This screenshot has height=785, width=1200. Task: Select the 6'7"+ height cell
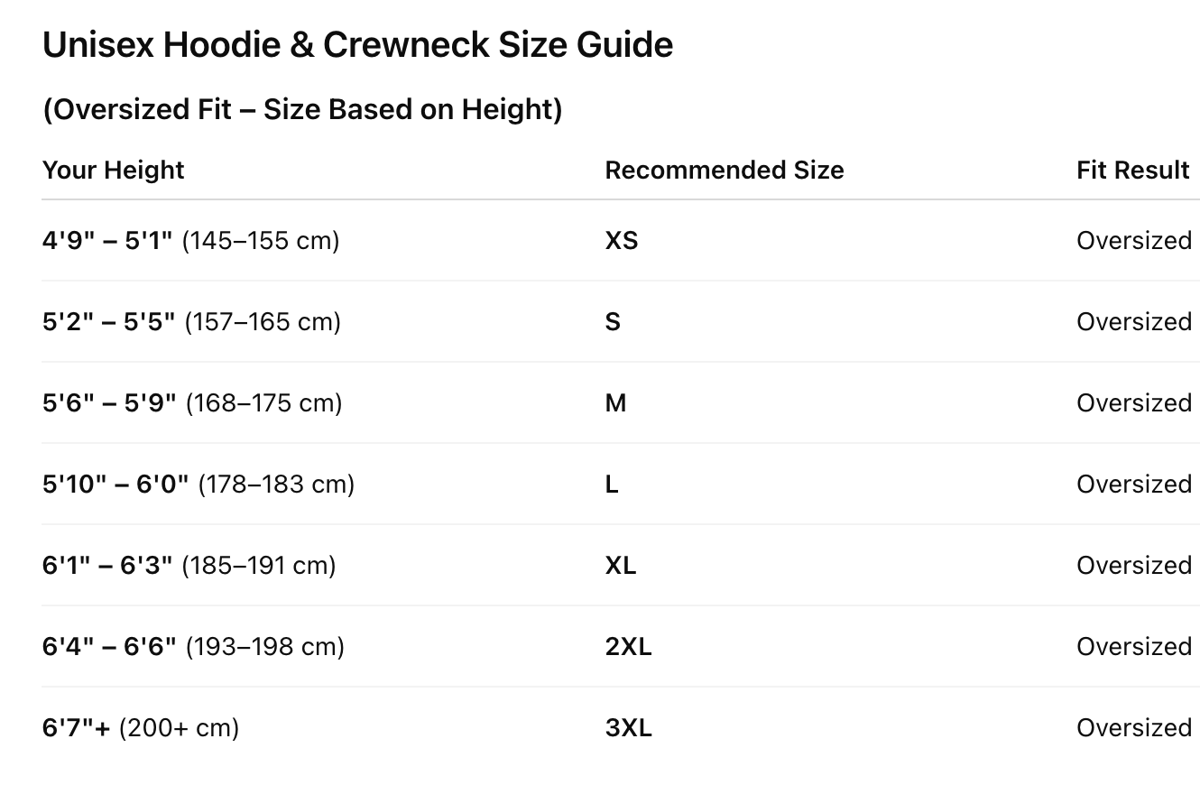(141, 728)
